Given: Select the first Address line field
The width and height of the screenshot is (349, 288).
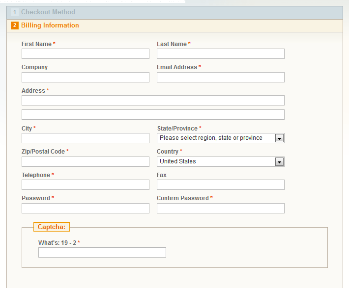Looking at the screenshot, I should pyautogui.click(x=153, y=101).
